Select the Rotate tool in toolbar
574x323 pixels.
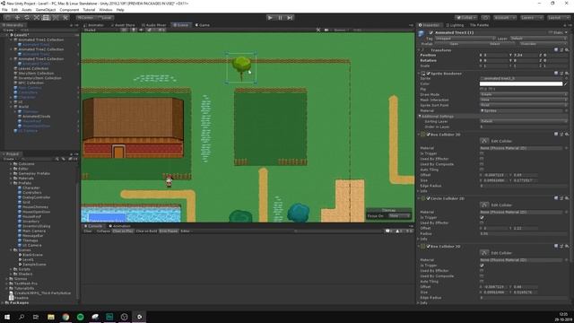pos(27,18)
